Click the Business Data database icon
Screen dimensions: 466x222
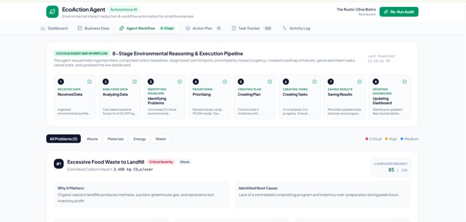[x=80, y=28]
